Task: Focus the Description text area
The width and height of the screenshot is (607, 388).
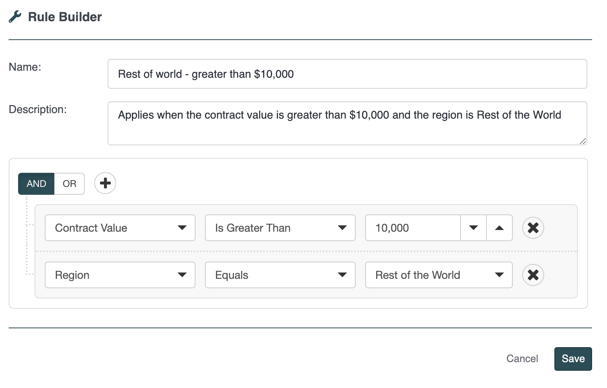Action: [x=347, y=123]
